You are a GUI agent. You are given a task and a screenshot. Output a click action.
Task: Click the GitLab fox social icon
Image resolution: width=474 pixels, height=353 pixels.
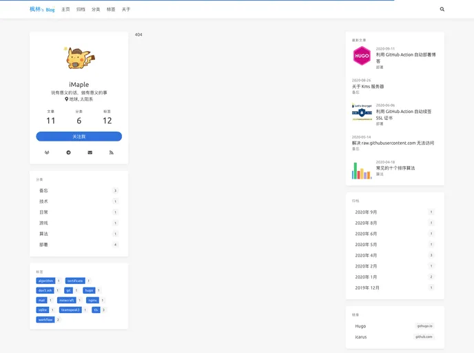click(x=47, y=152)
